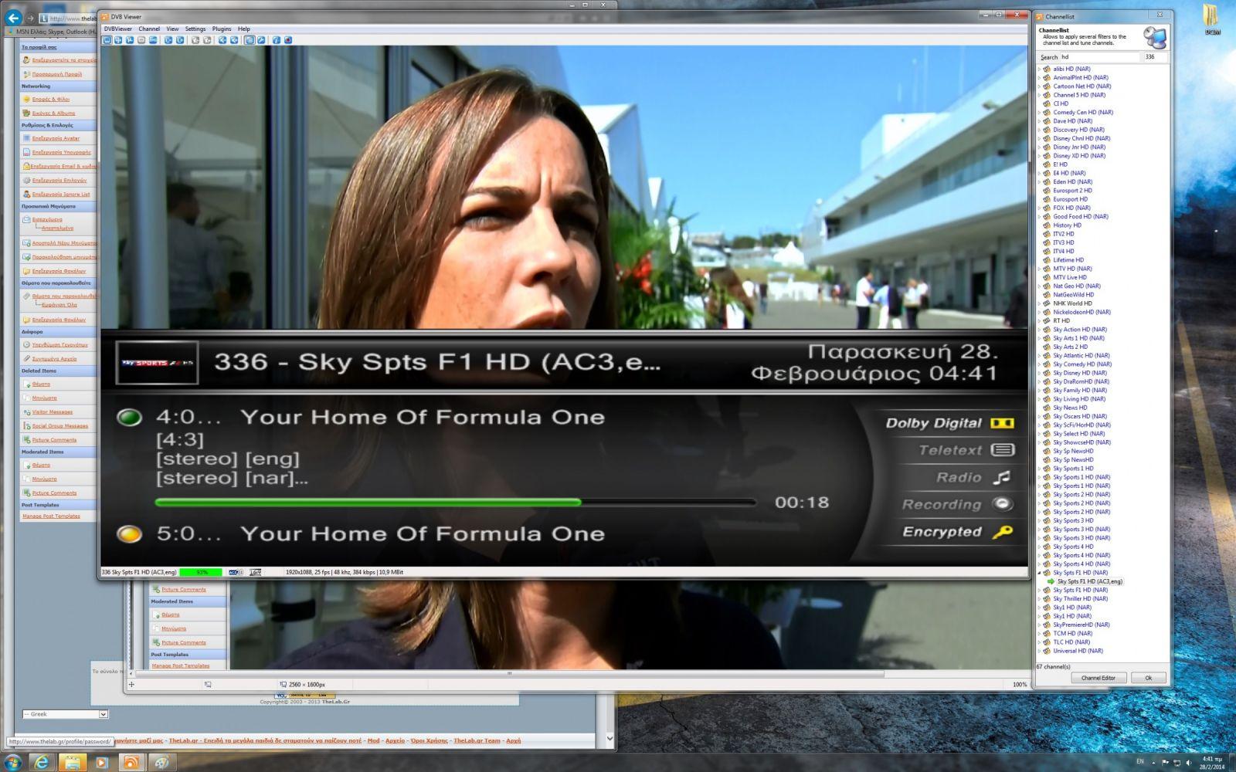Click the green 93% signal level bar
This screenshot has height=772, width=1236.
[x=201, y=572]
